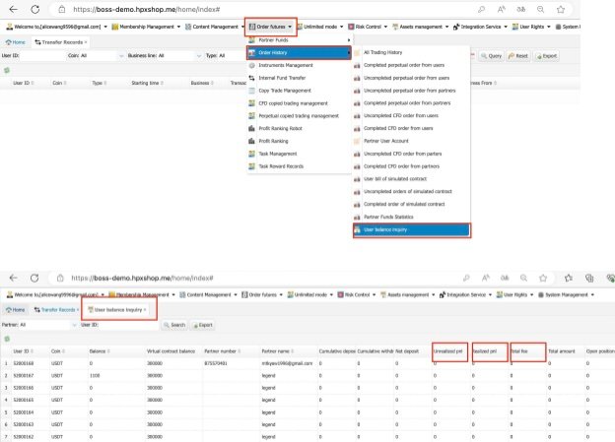Select User Balance Inquiry from the submenu

tap(389, 229)
